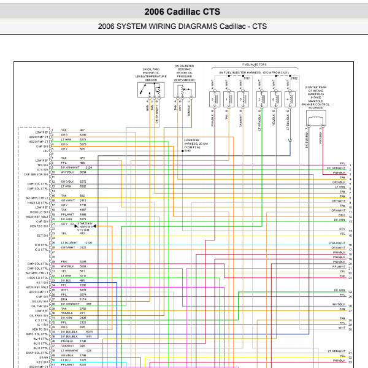Click the Starting/Charging System reference label
This screenshot has height=368, width=368.
(85, 227)
